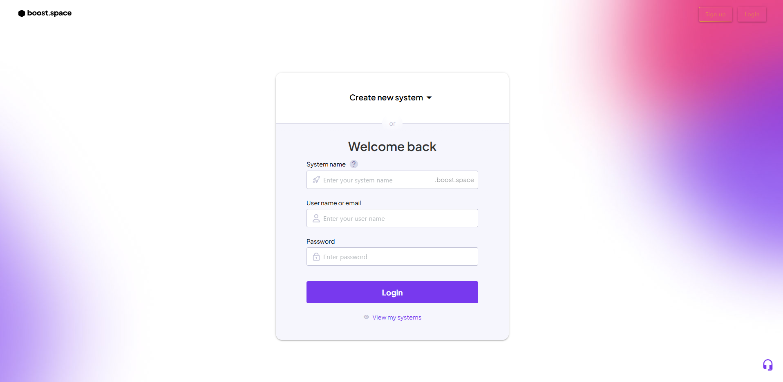Submit with the purple Login button
This screenshot has width=783, height=382.
pyautogui.click(x=392, y=292)
